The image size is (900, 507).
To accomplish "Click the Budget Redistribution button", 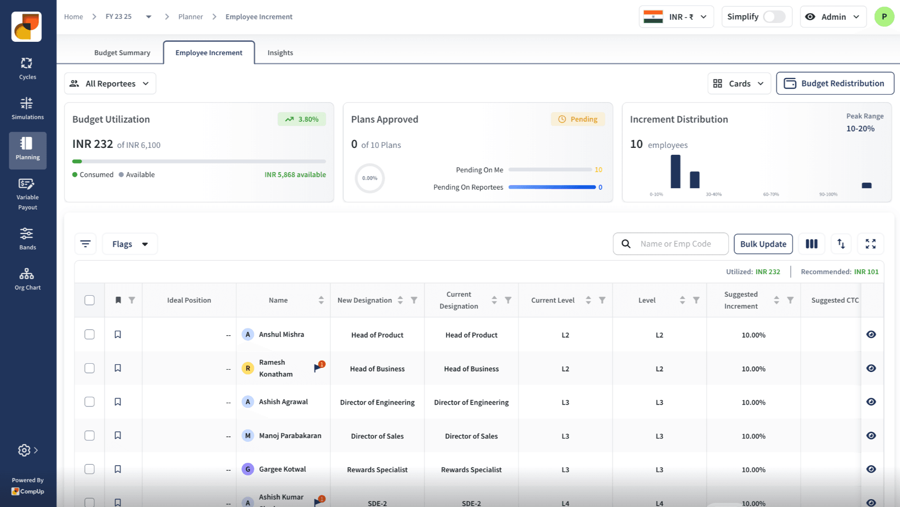I will click(835, 84).
